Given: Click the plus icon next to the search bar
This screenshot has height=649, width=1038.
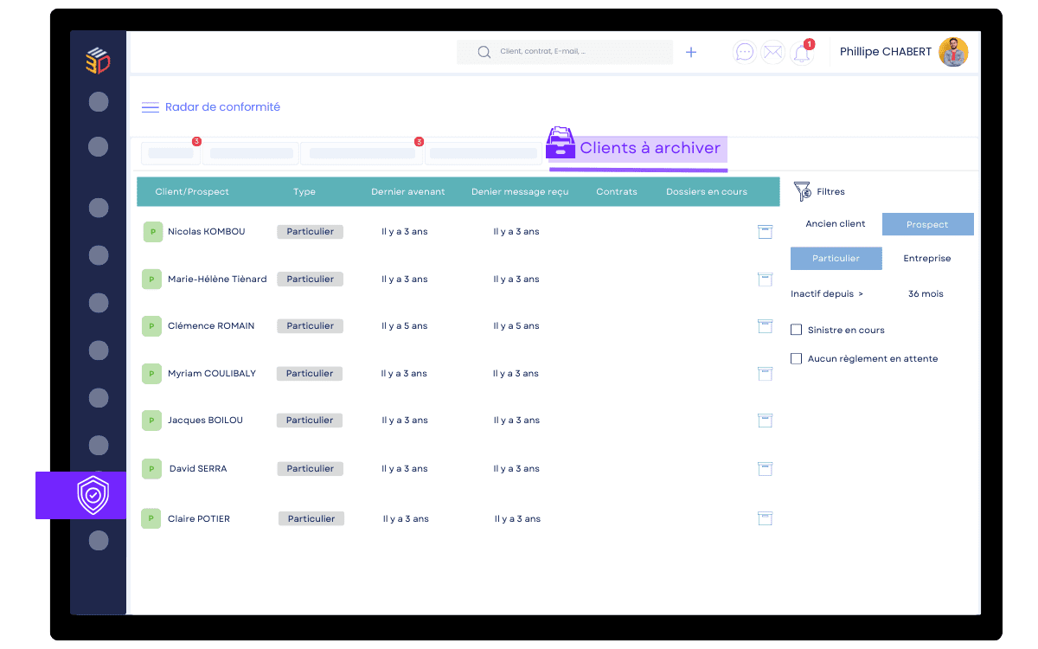Looking at the screenshot, I should 691,52.
